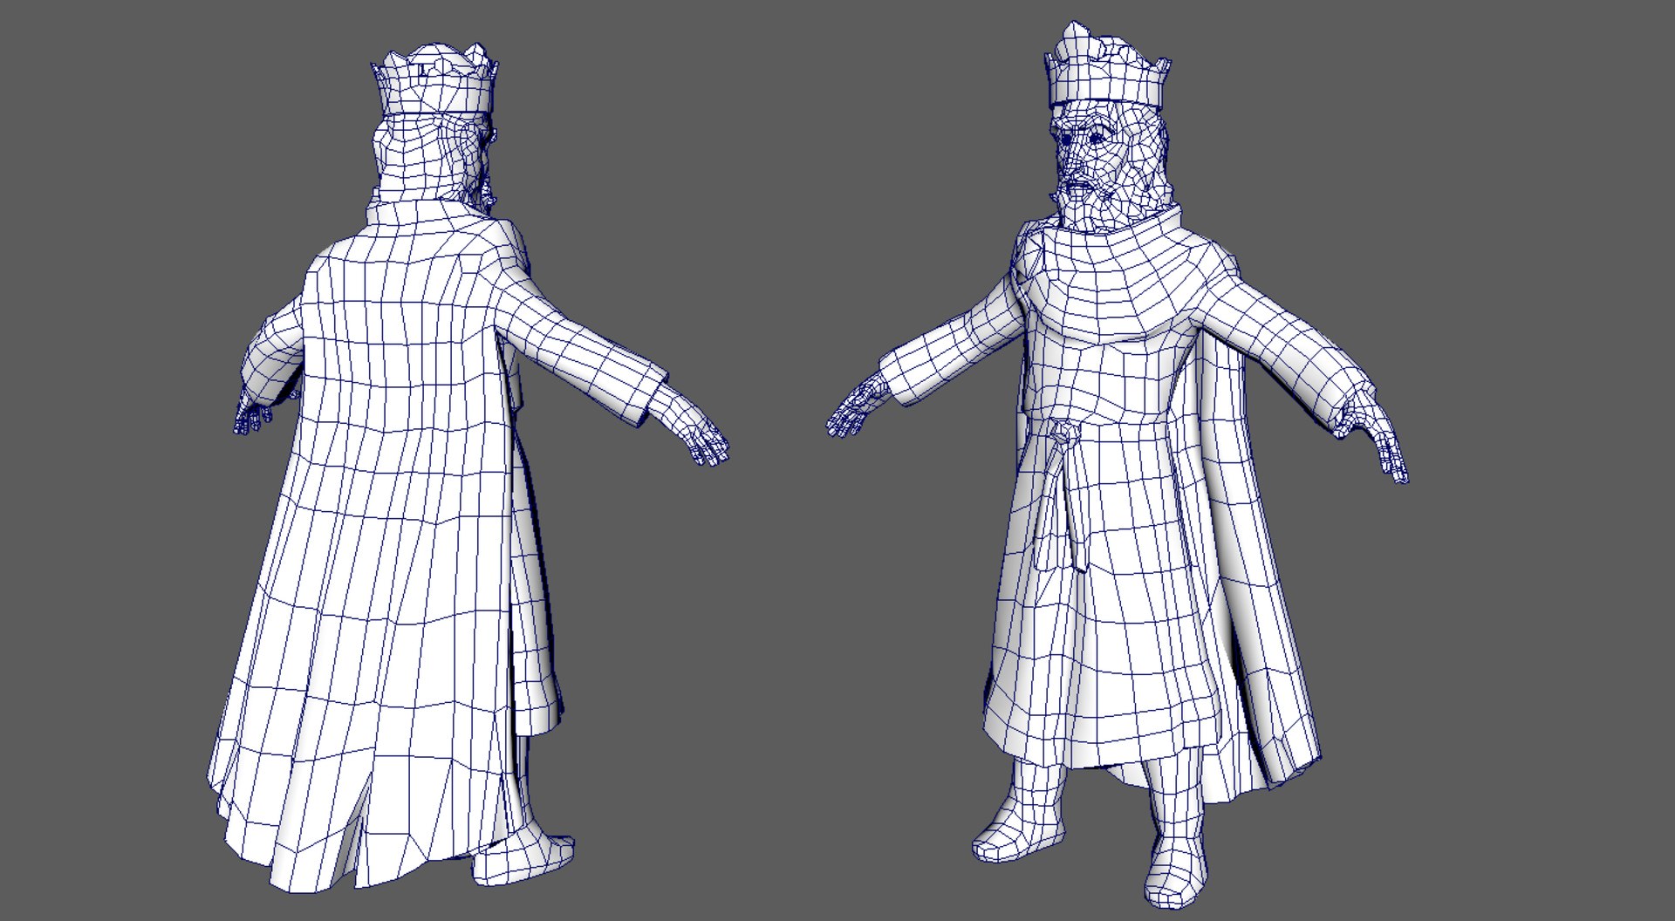Image resolution: width=1675 pixels, height=921 pixels.
Task: Pick the crown on the front-facing king
Action: 1106,67
